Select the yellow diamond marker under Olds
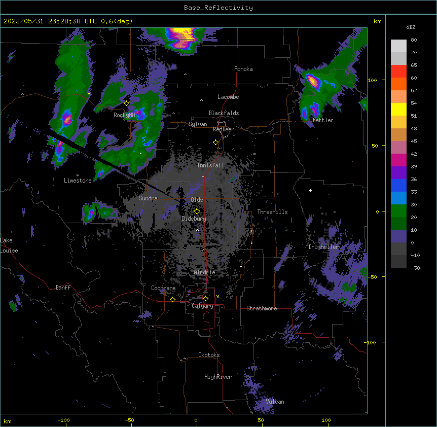 (x=197, y=211)
